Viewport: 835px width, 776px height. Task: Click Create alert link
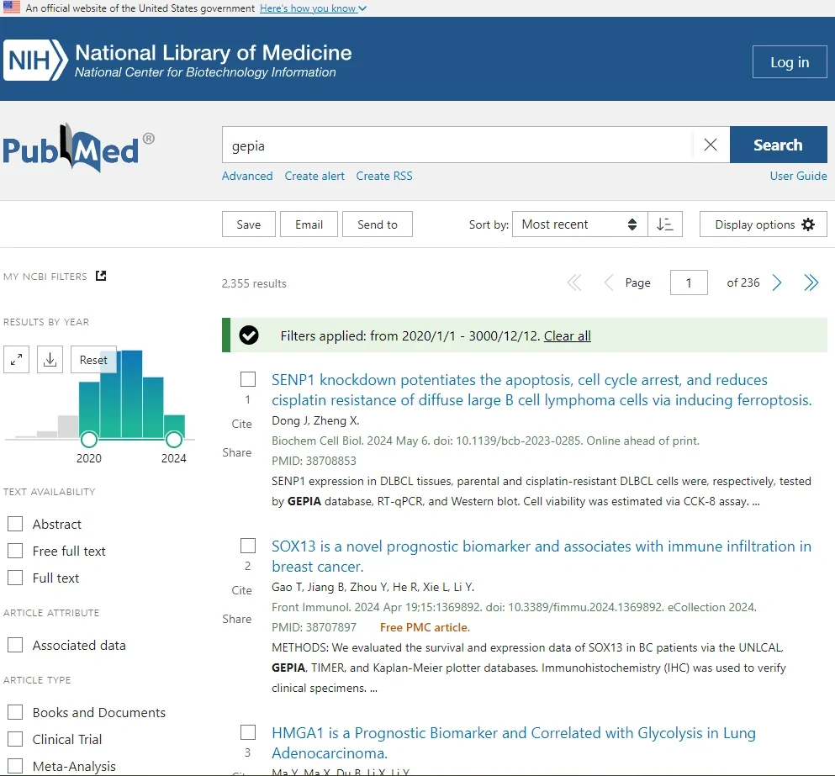[314, 176]
